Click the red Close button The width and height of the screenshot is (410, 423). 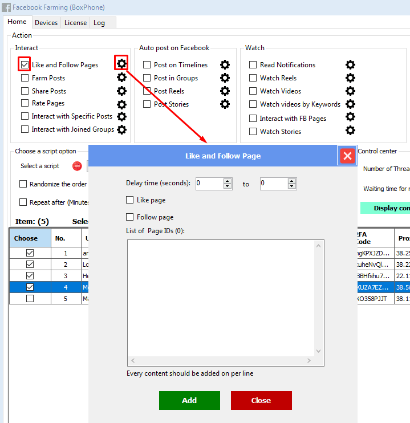coord(261,400)
